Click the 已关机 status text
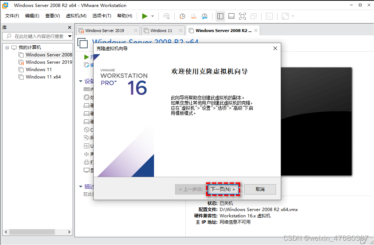The width and height of the screenshot is (374, 245). click(x=226, y=203)
